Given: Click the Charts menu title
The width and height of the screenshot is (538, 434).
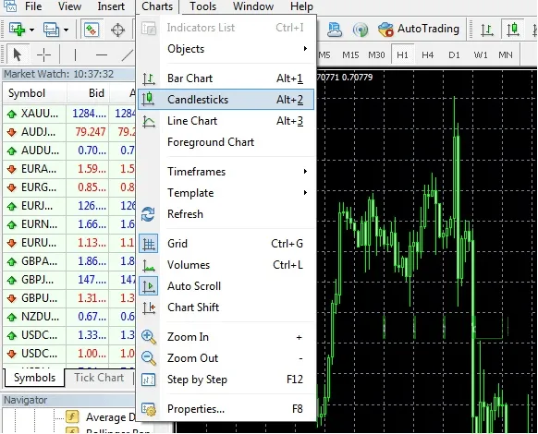Looking at the screenshot, I should (x=157, y=6).
